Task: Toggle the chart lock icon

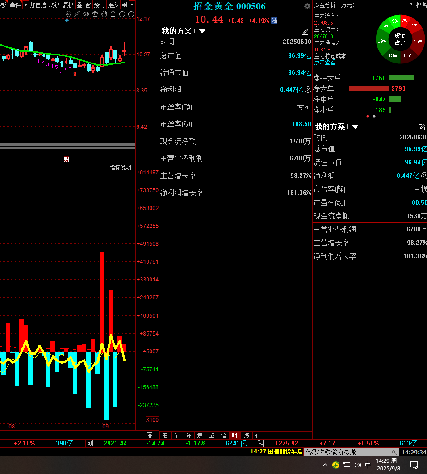Action: 113,14
